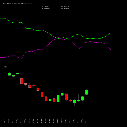The image size is (127, 127).
Task: Click the red candle above 14 Aug
Action: (x=46, y=99)
